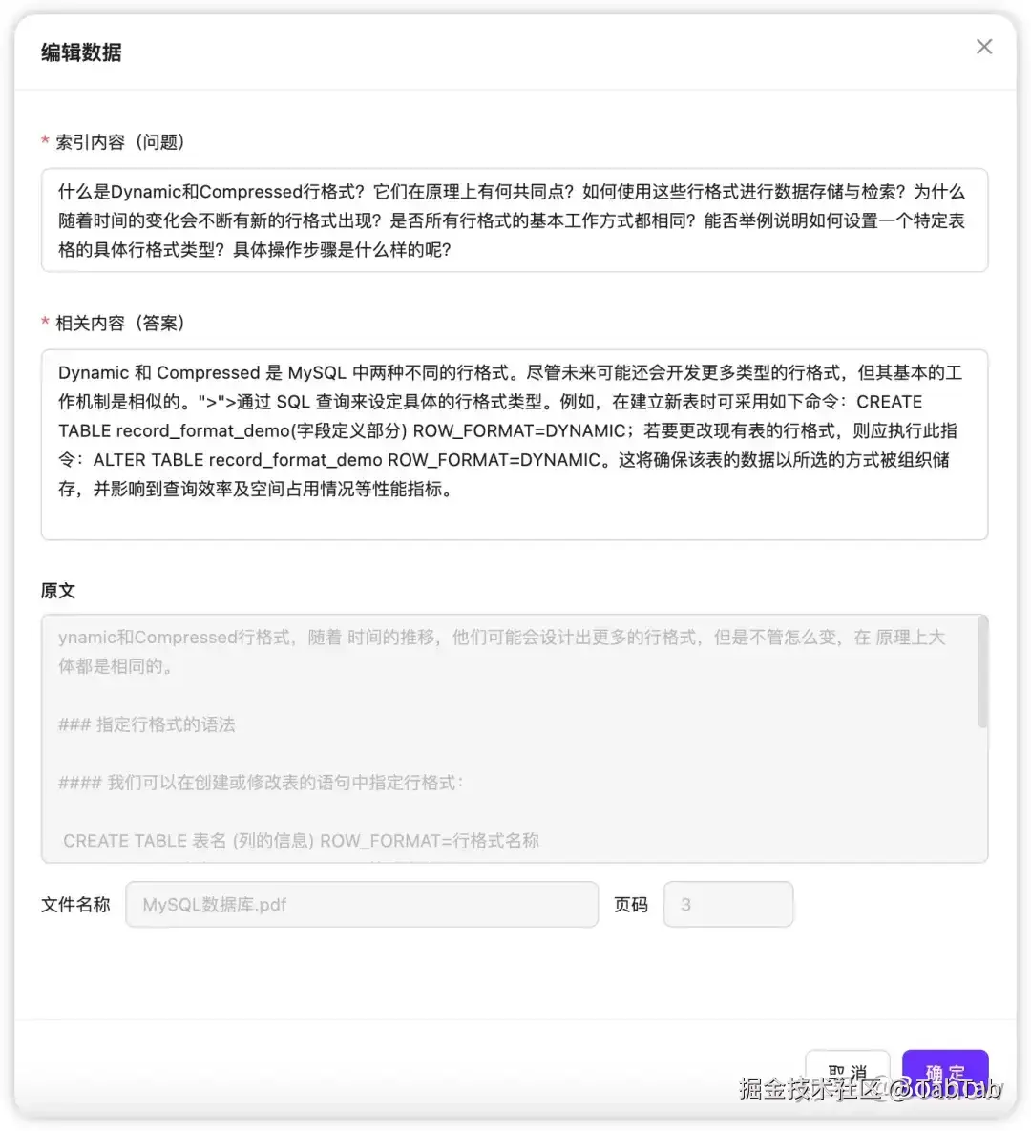The image size is (1031, 1131).
Task: Click the scrollbar of the 原文 box
Action: point(980,668)
